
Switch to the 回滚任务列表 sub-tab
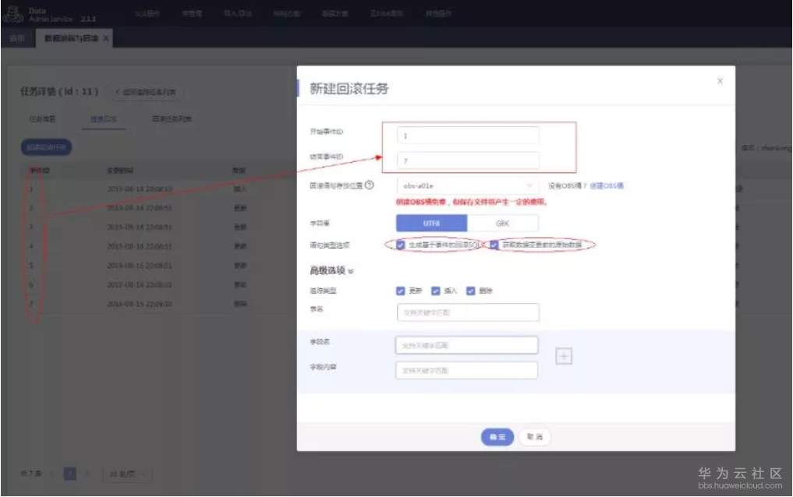pyautogui.click(x=172, y=119)
